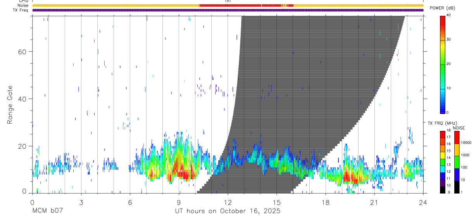Image resolution: width=476 pixels, height=219 pixels.
Task: Click the 9 tick on the UT hours axis
Action: [x=179, y=202]
